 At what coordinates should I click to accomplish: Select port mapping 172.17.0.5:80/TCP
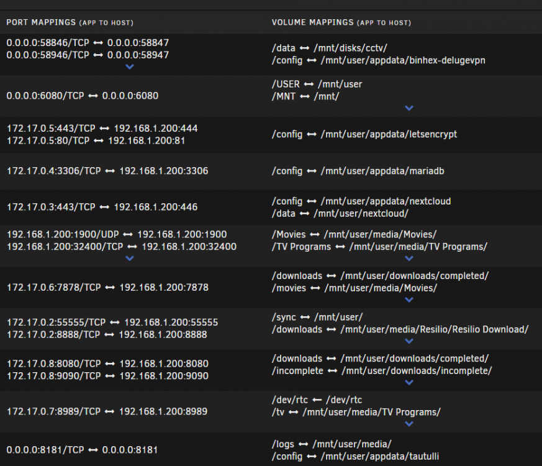tap(96, 141)
